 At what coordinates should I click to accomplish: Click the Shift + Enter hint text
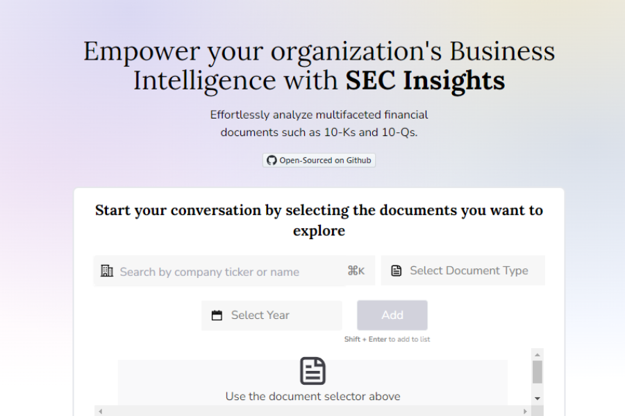387,339
